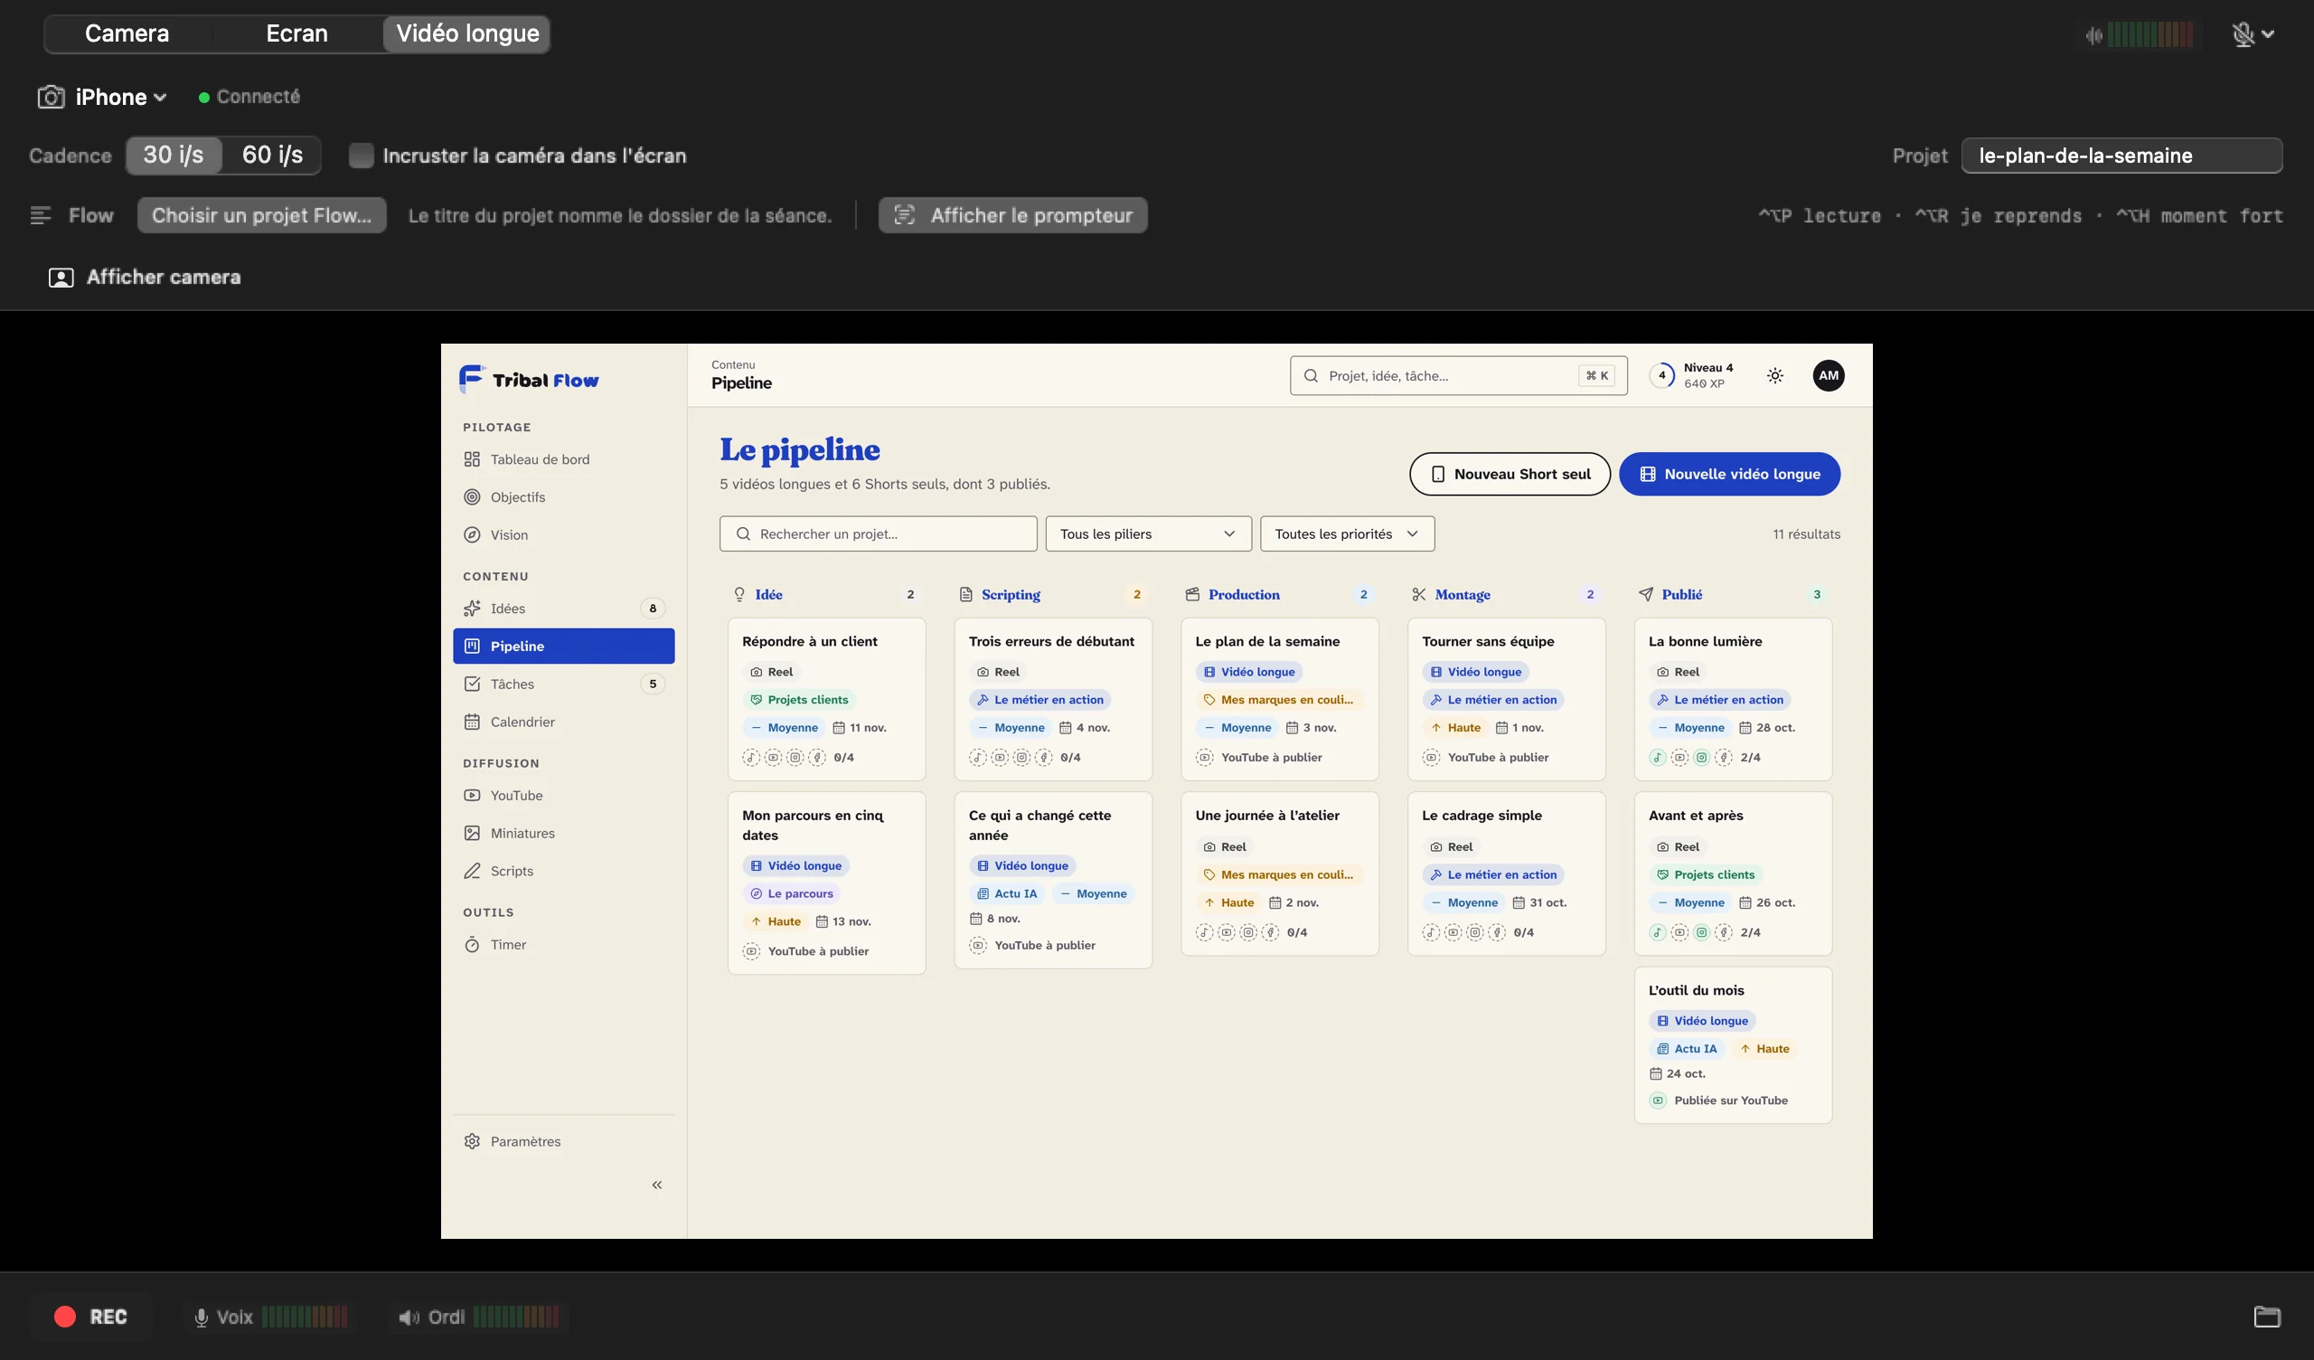Click the Tribal Flow logo
The width and height of the screenshot is (2314, 1360).
[x=529, y=379]
